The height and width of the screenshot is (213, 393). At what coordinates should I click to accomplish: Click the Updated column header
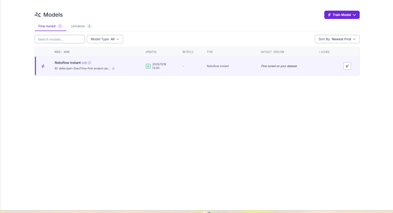[151, 52]
